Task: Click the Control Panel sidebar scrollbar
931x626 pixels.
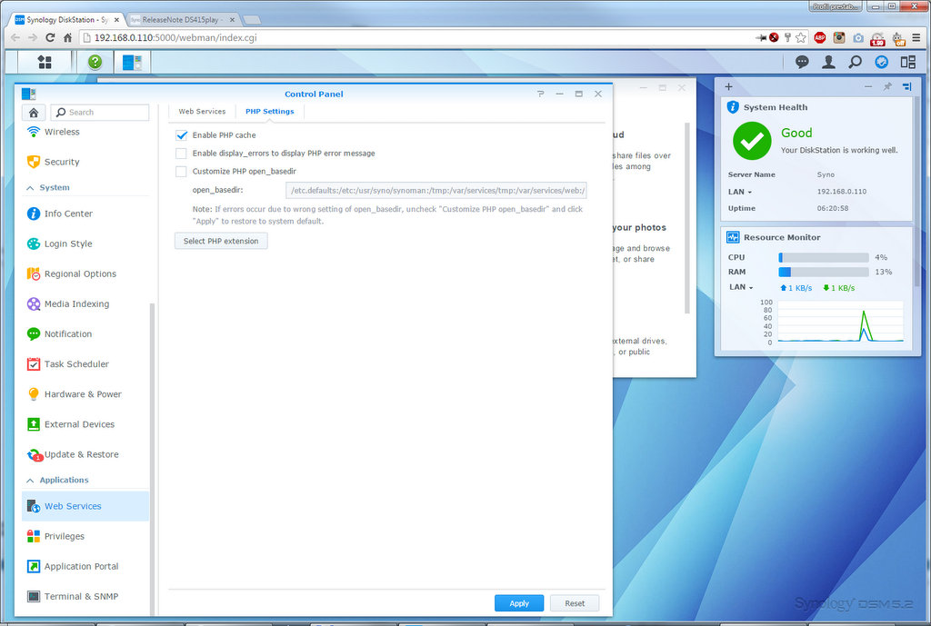Action: coord(152,459)
